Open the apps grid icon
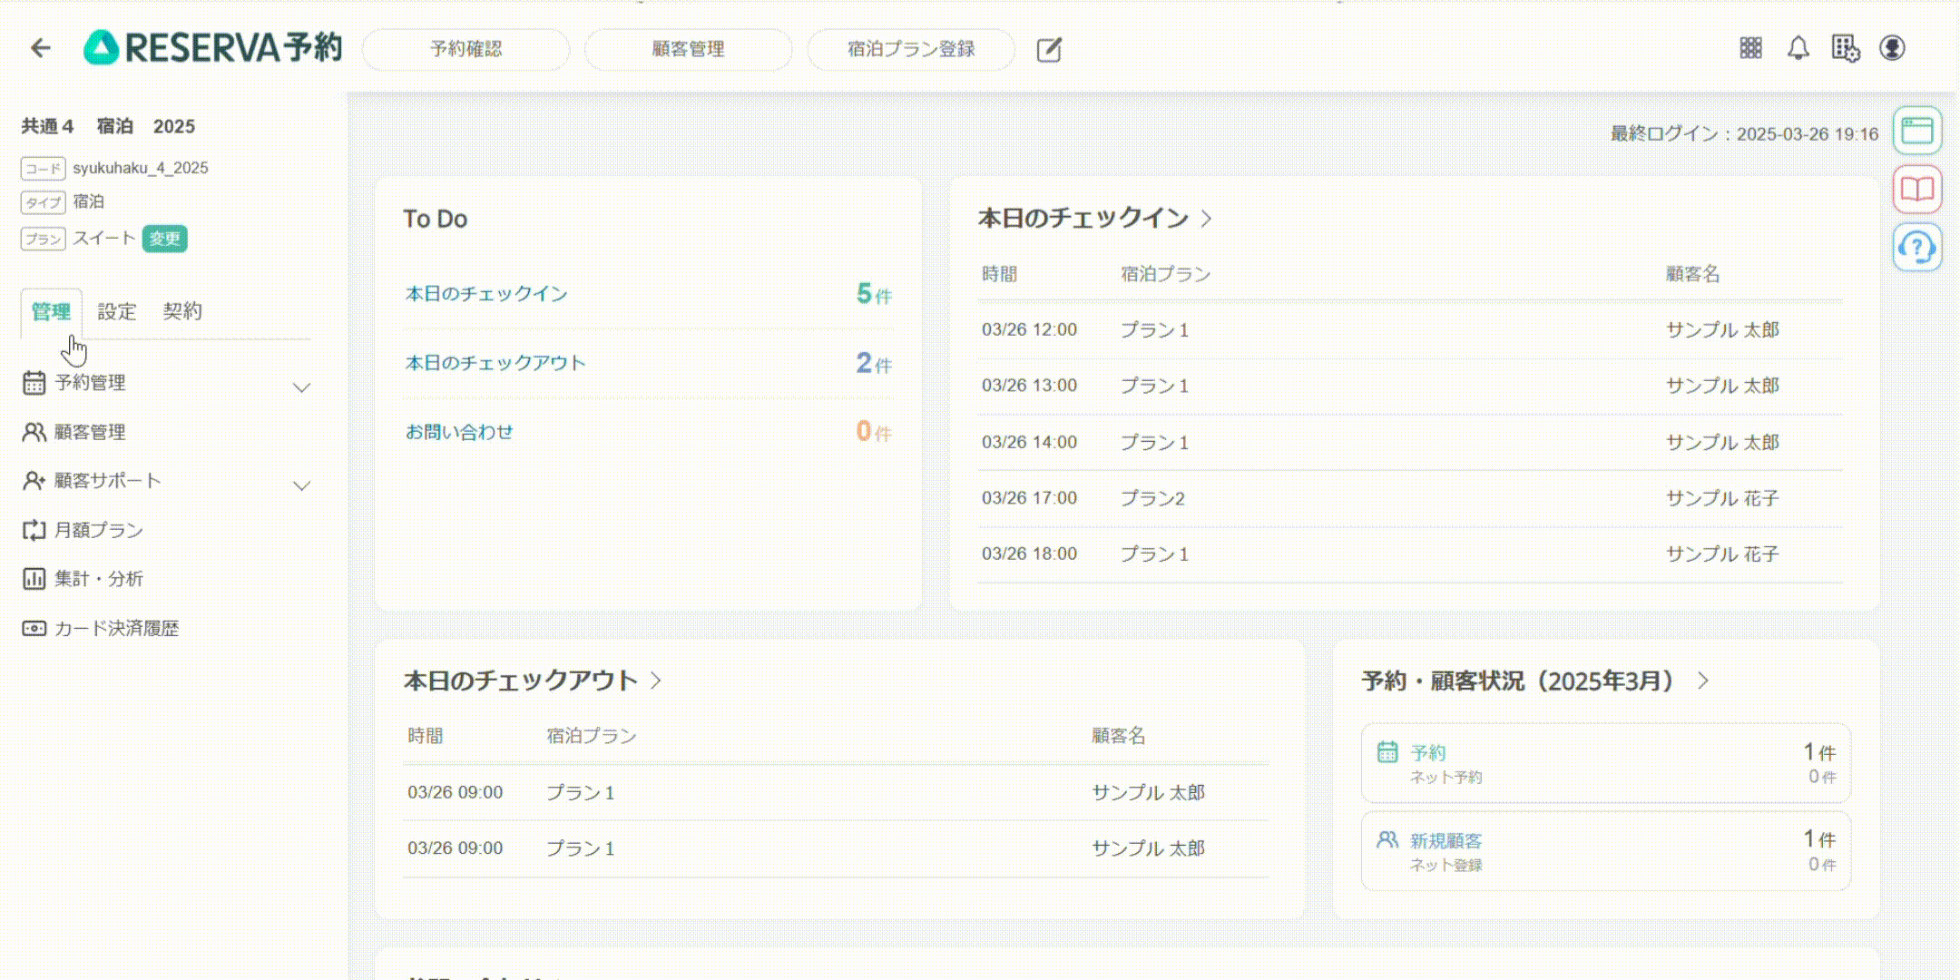Image resolution: width=1960 pixels, height=980 pixels. (x=1751, y=48)
